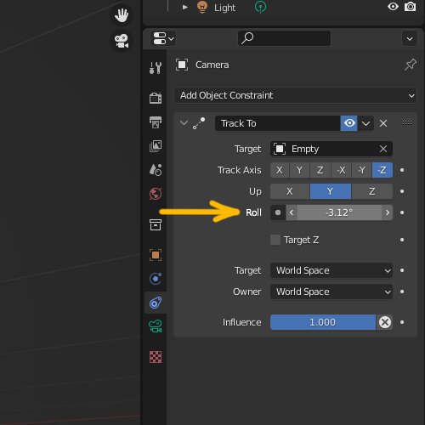Screen dimensions: 425x425
Task: Animate Influence keyframe dot
Action: pyautogui.click(x=402, y=322)
